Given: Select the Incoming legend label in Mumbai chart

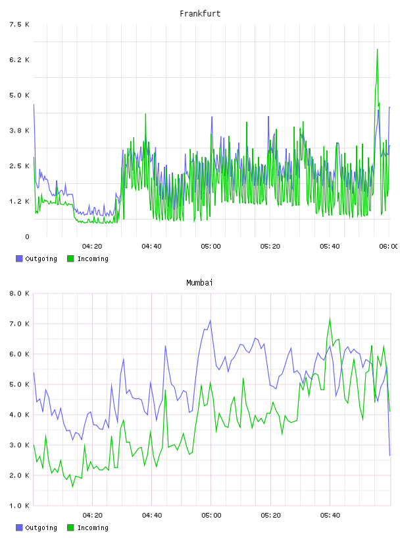Looking at the screenshot, I should (x=93, y=527).
